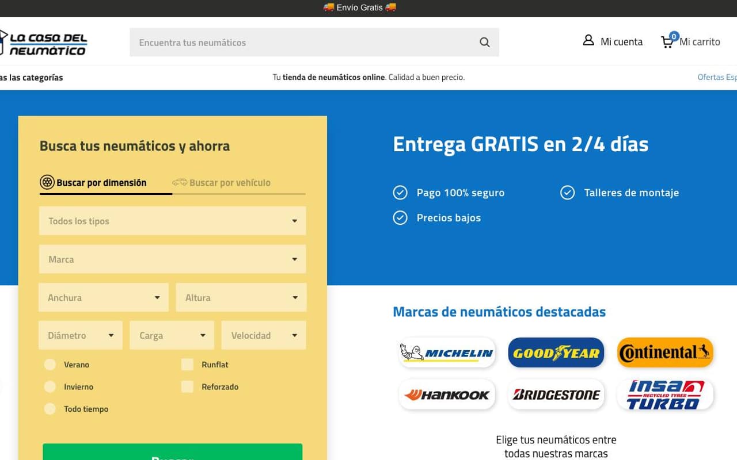Click the car icon beside Buscar por vehículo
The width and height of the screenshot is (737, 460).
[x=180, y=182]
